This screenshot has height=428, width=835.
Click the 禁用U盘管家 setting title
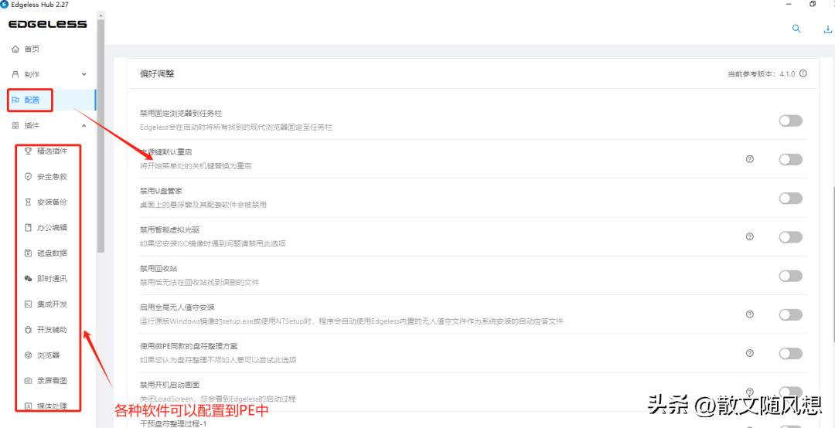162,191
